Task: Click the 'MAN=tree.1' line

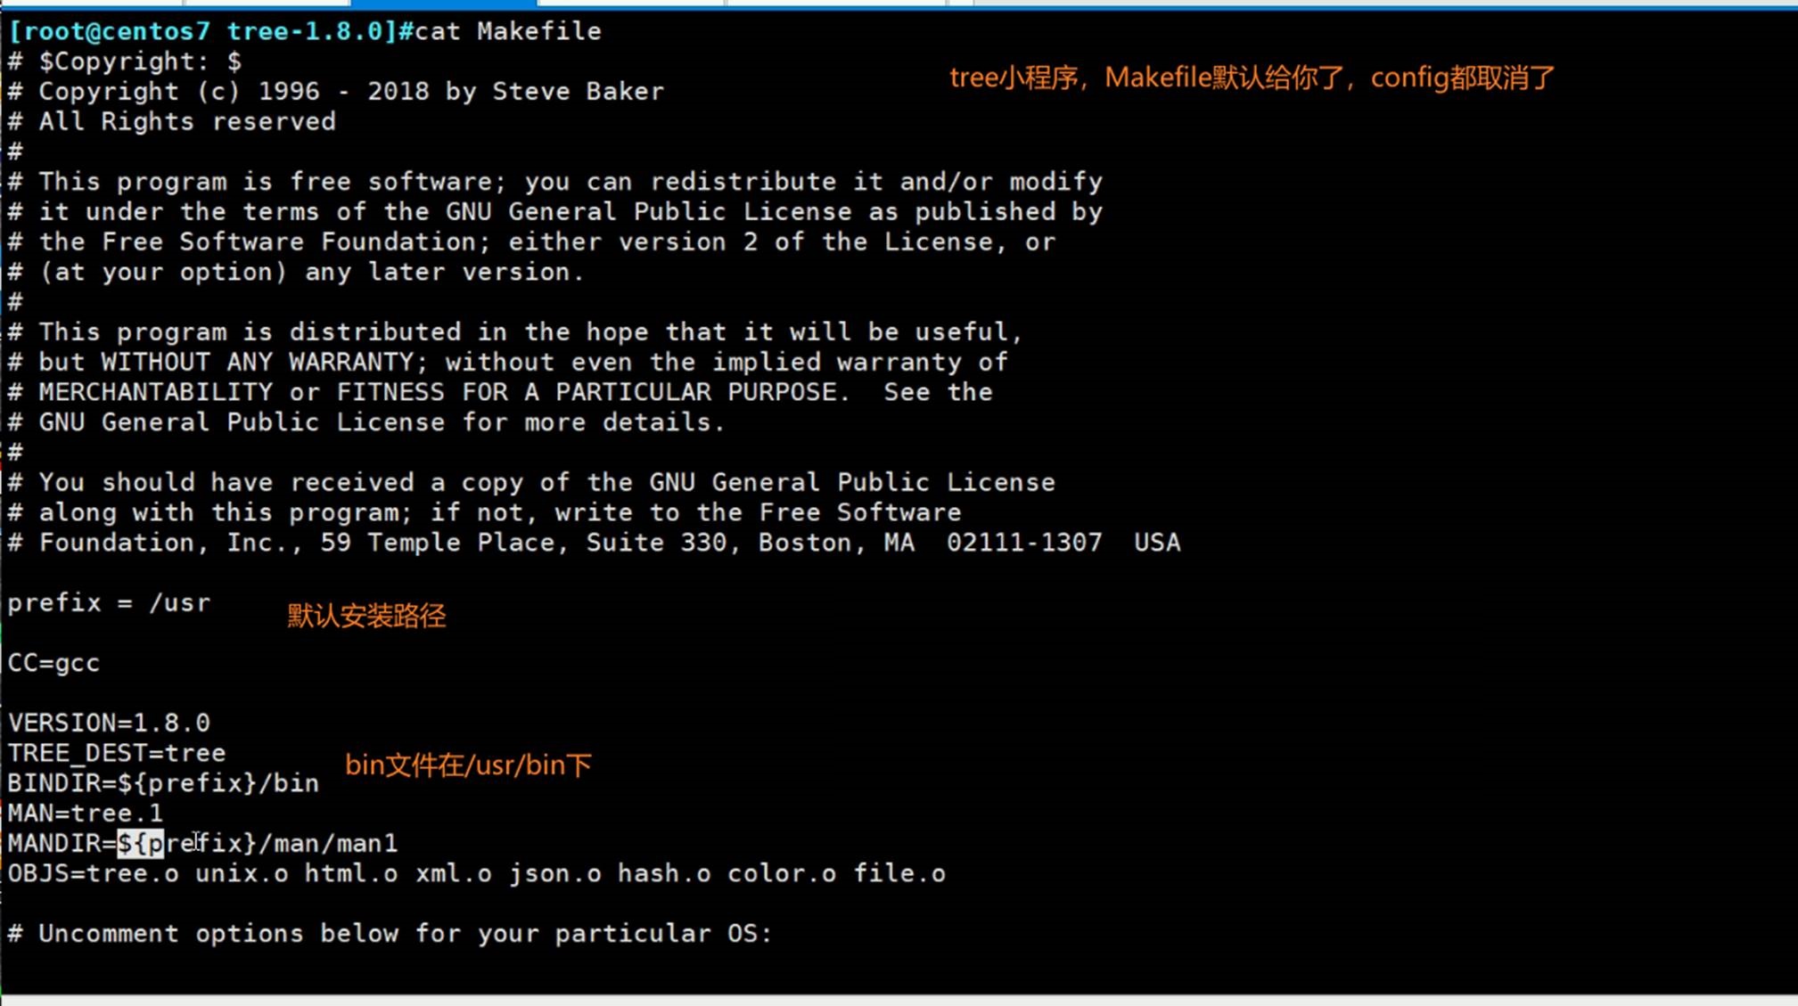Action: coord(86,814)
